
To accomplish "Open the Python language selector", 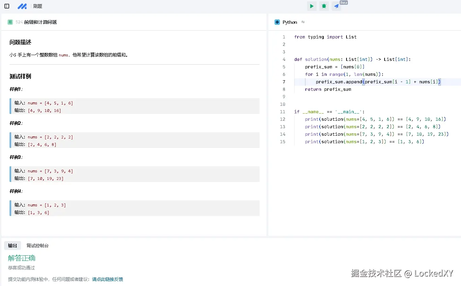I will tap(290, 22).
